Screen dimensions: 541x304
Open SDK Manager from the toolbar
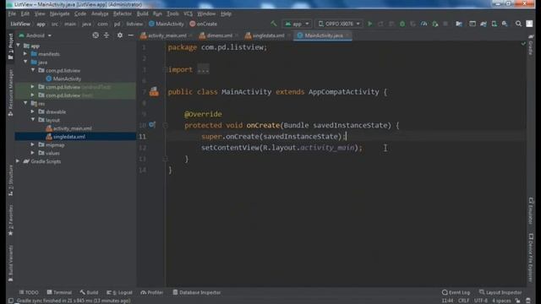tap(505, 24)
